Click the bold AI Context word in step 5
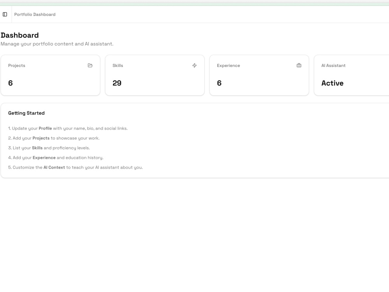This screenshot has width=389, height=292. 54,167
